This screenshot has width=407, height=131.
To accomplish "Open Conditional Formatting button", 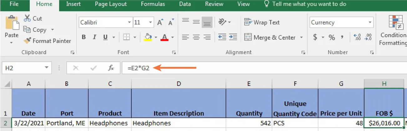I will click(394, 31).
